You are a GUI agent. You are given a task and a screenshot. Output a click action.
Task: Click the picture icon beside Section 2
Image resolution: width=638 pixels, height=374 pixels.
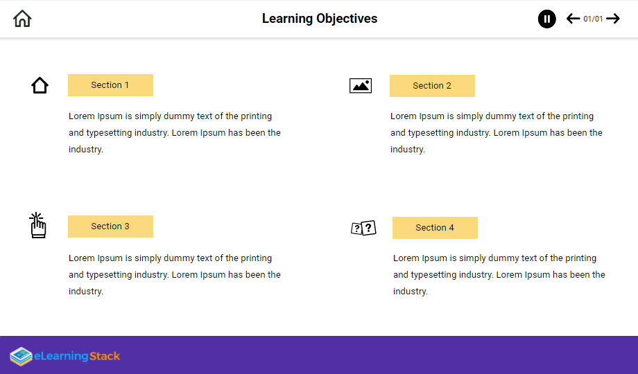[361, 86]
